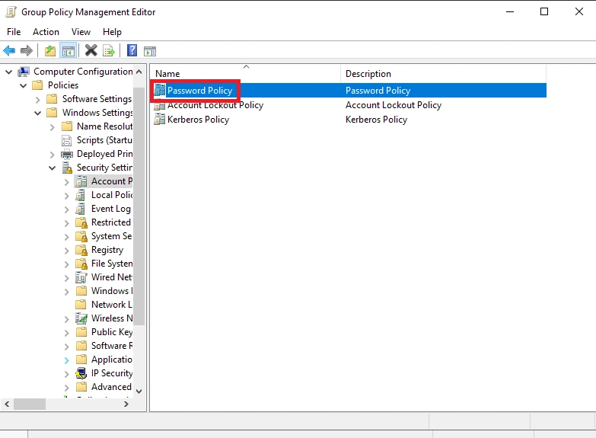The image size is (596, 438).
Task: Collapse the Security Settings node
Action: (52, 168)
